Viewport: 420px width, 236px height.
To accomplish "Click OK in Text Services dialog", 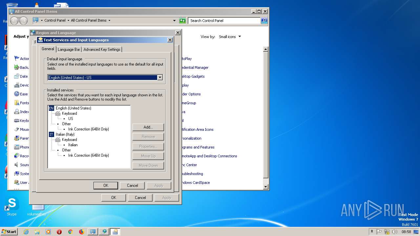I will 106,186.
